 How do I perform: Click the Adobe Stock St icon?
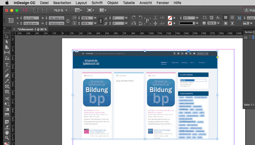45,10
